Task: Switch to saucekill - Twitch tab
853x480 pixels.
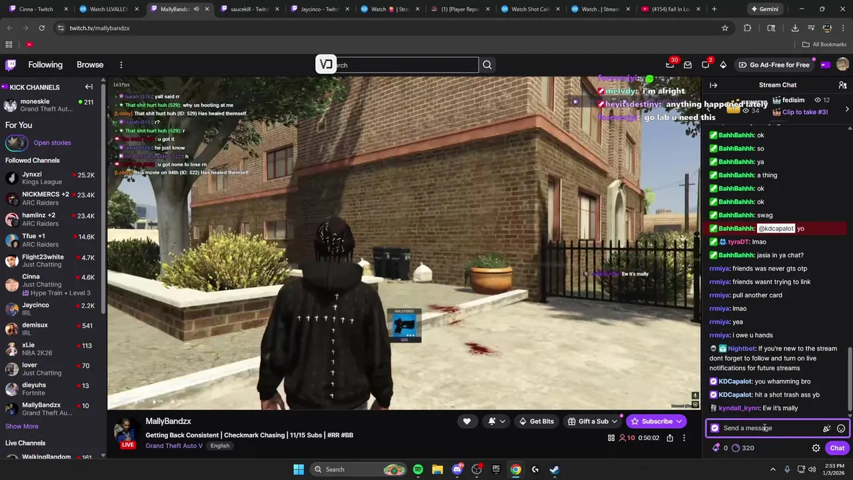Action: pos(249,9)
